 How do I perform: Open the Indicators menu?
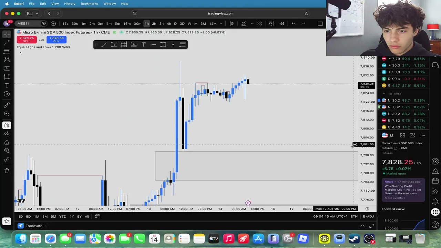pos(244,23)
